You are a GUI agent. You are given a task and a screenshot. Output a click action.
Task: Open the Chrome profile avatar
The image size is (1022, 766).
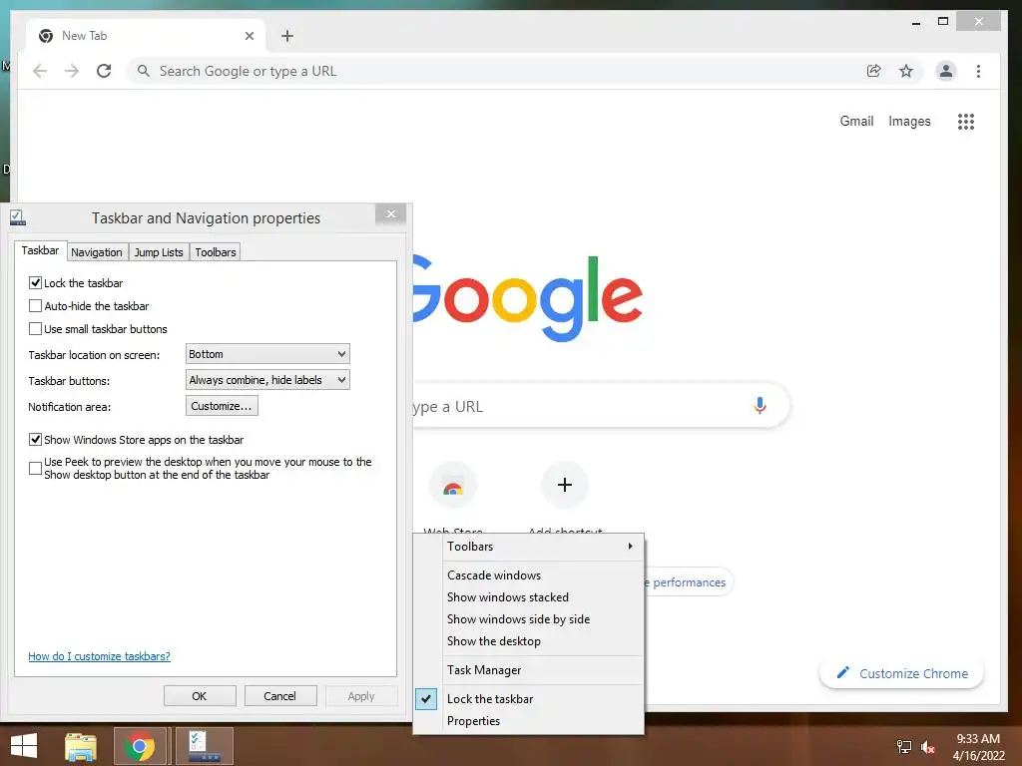946,71
